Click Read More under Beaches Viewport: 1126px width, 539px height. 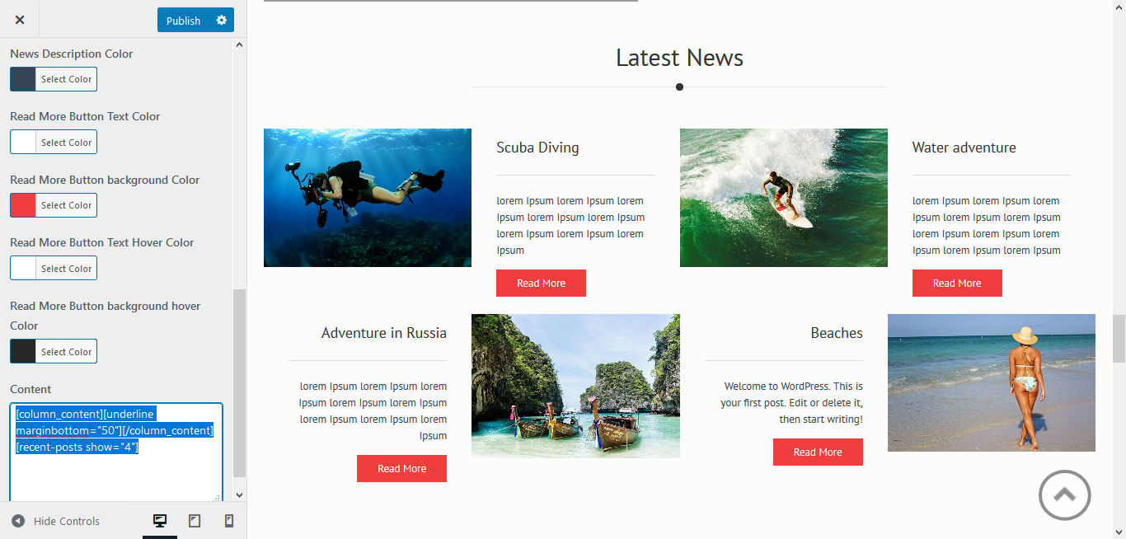pos(818,452)
